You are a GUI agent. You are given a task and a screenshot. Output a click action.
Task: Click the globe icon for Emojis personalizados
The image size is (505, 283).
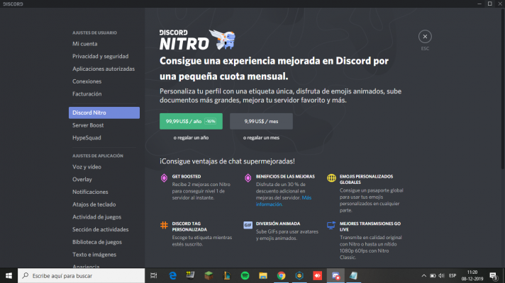pyautogui.click(x=331, y=178)
